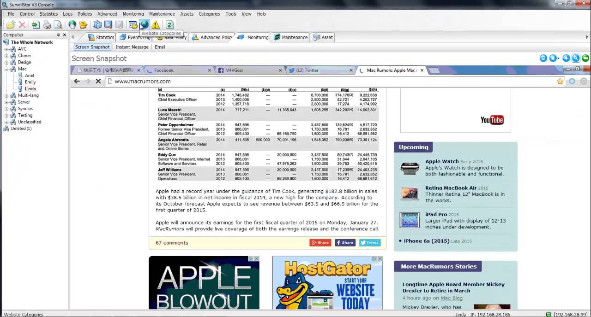Click the 67 comments link
Image resolution: width=591 pixels, height=317 pixels.
pos(172,243)
